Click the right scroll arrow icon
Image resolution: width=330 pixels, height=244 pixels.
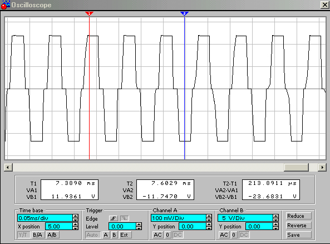(322, 168)
